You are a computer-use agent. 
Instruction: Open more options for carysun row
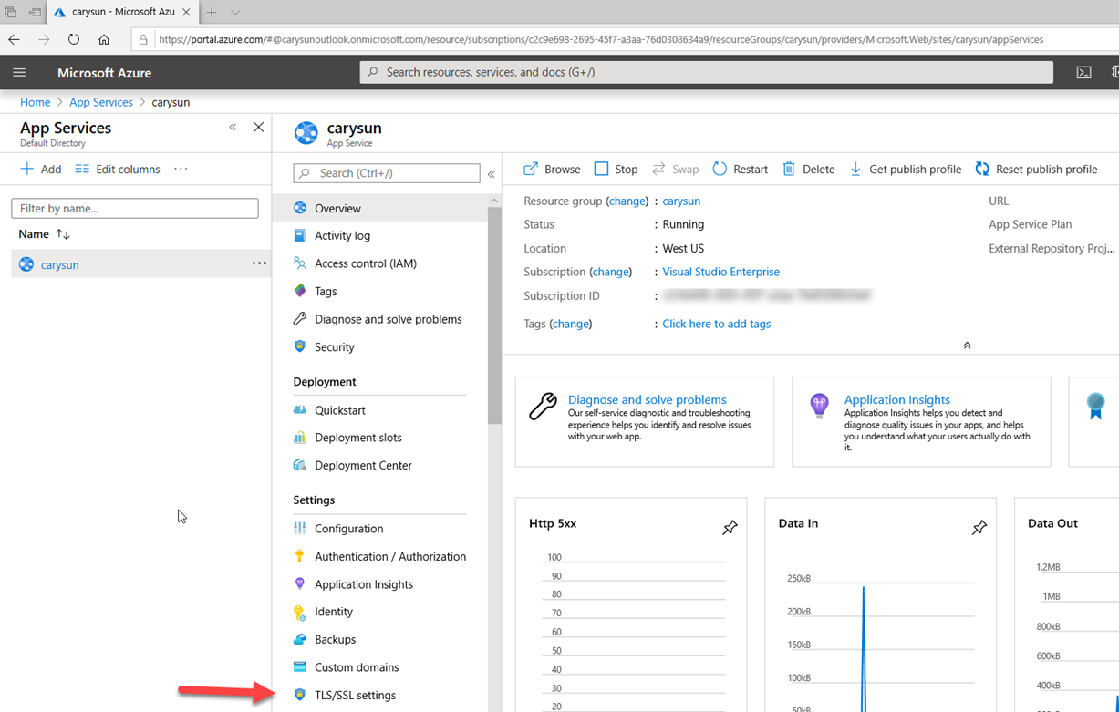[x=259, y=264]
